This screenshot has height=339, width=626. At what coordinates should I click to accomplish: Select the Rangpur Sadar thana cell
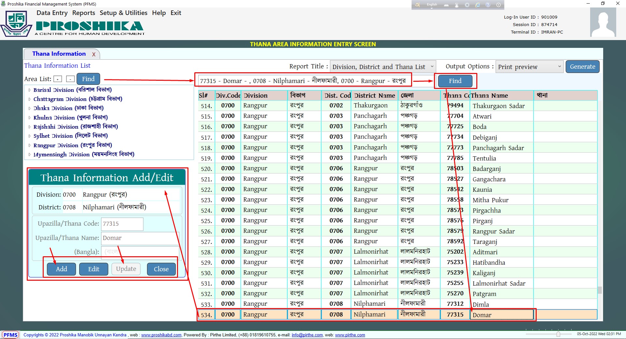point(501,231)
